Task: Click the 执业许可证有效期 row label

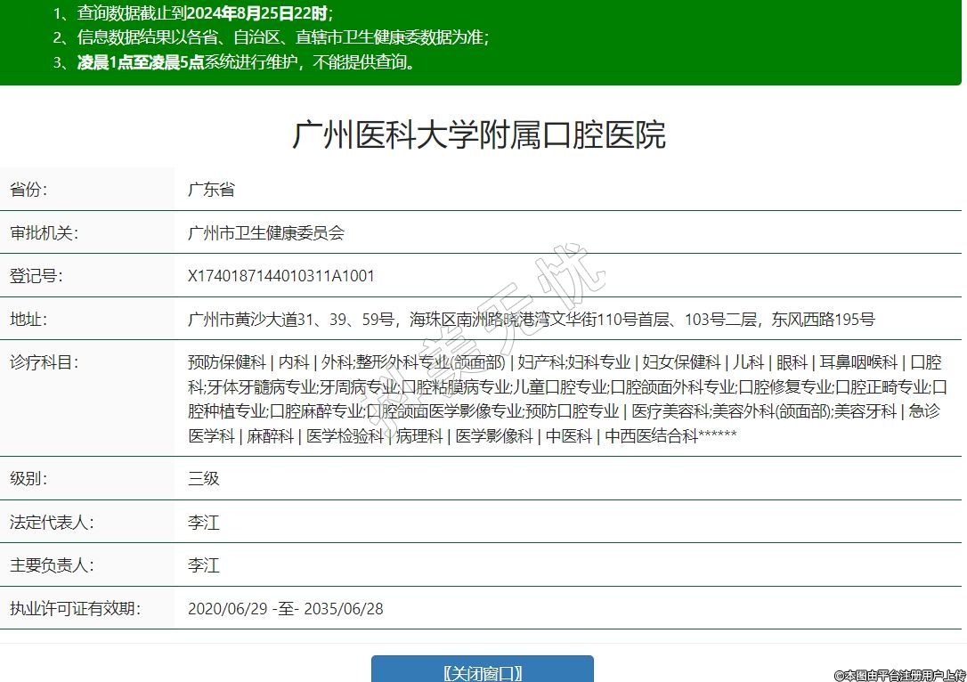Action: point(75,609)
